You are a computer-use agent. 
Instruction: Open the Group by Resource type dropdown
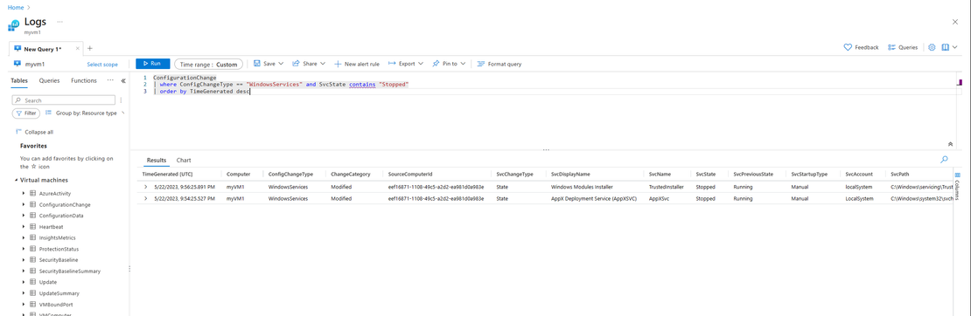click(x=85, y=113)
